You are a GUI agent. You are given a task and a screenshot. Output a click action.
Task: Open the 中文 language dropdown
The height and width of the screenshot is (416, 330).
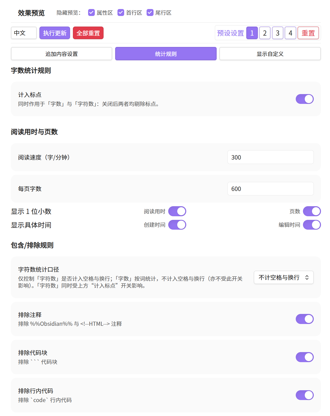pyautogui.click(x=24, y=33)
